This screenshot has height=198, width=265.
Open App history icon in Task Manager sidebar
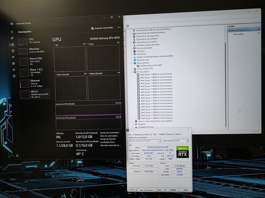pyautogui.click(x=13, y=51)
